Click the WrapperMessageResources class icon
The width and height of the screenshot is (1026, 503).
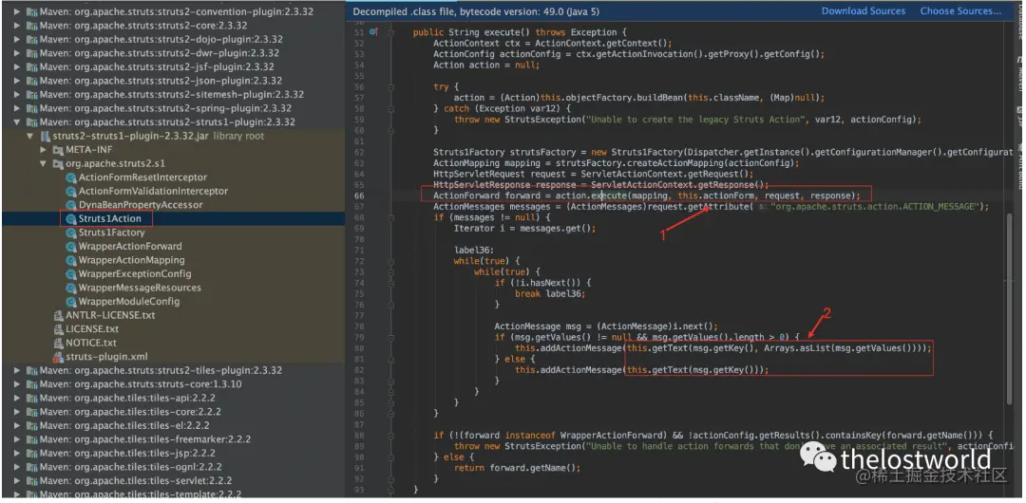click(x=70, y=288)
